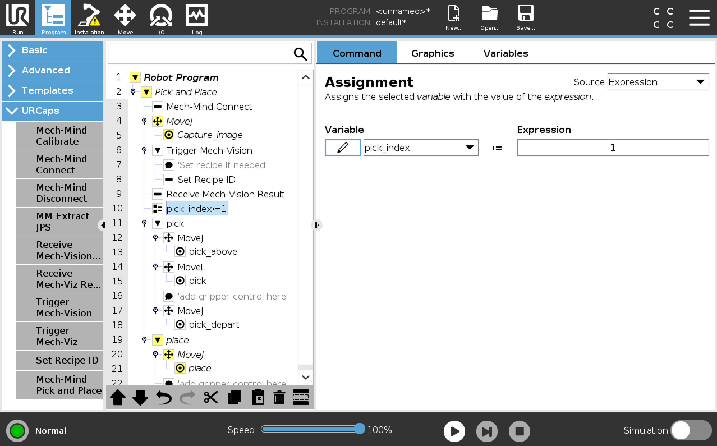Collapse the URCaps section
This screenshot has height=446, width=717.
pyautogui.click(x=53, y=111)
